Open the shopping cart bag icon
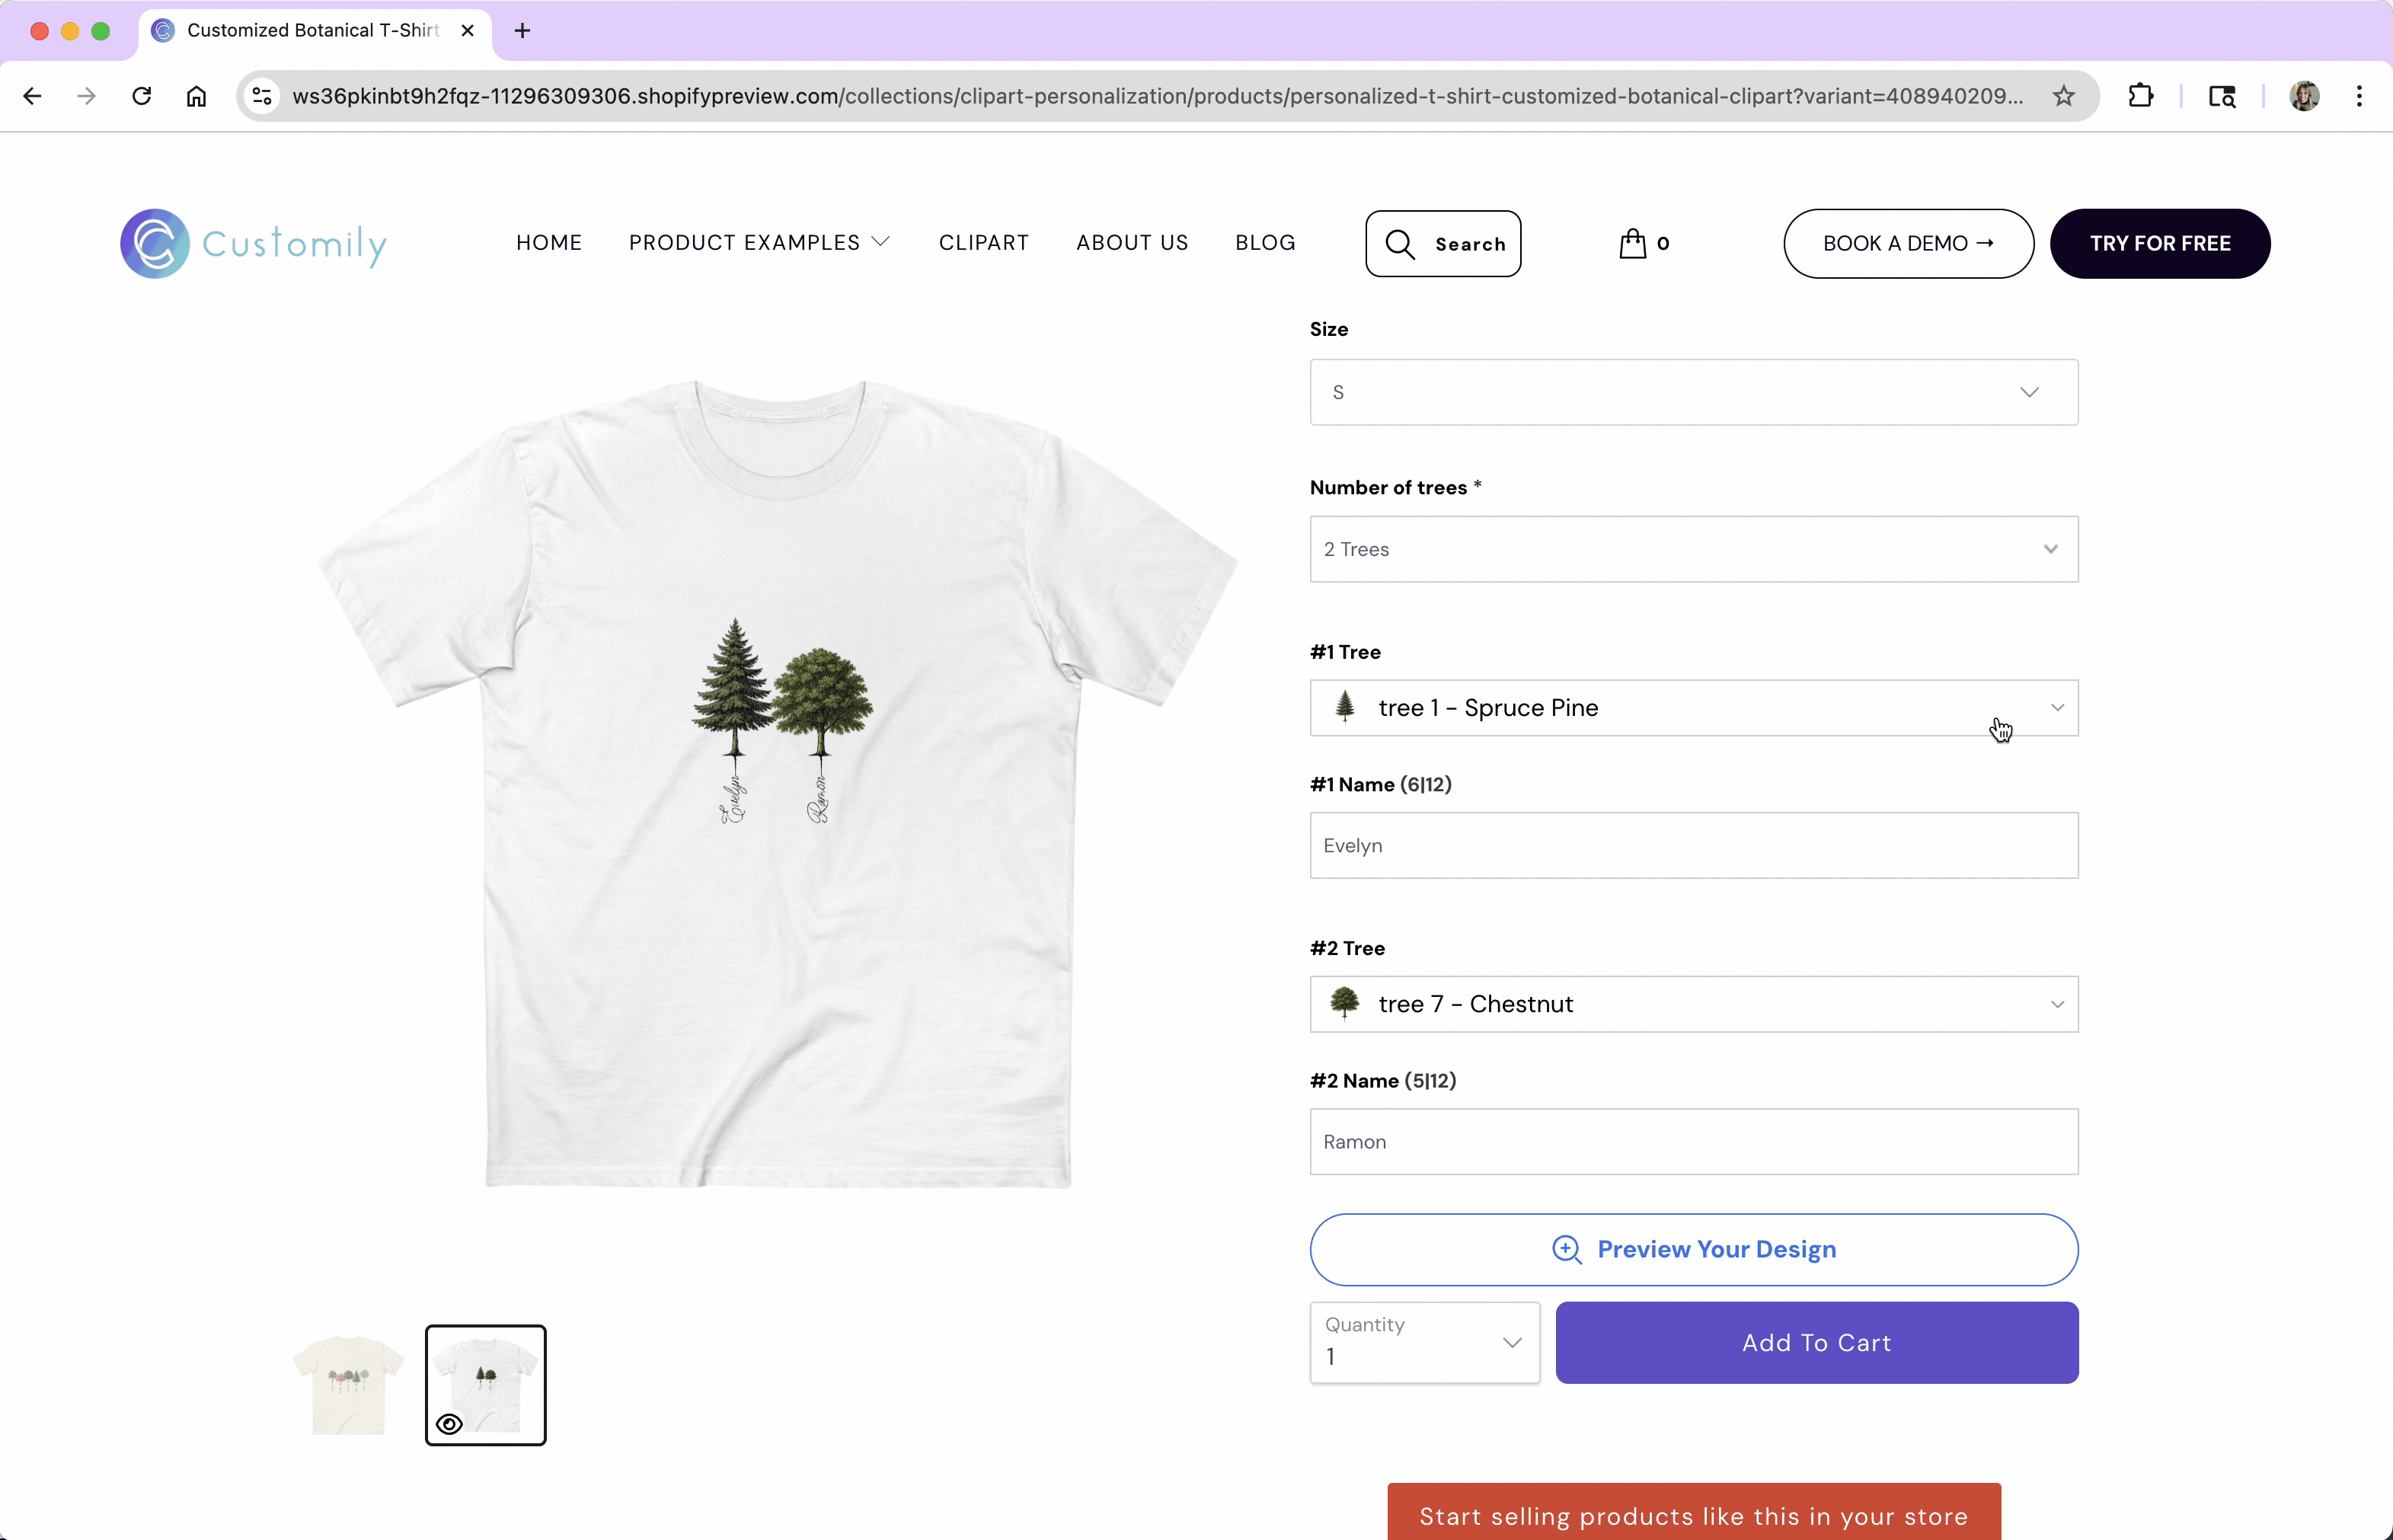 click(x=1632, y=243)
